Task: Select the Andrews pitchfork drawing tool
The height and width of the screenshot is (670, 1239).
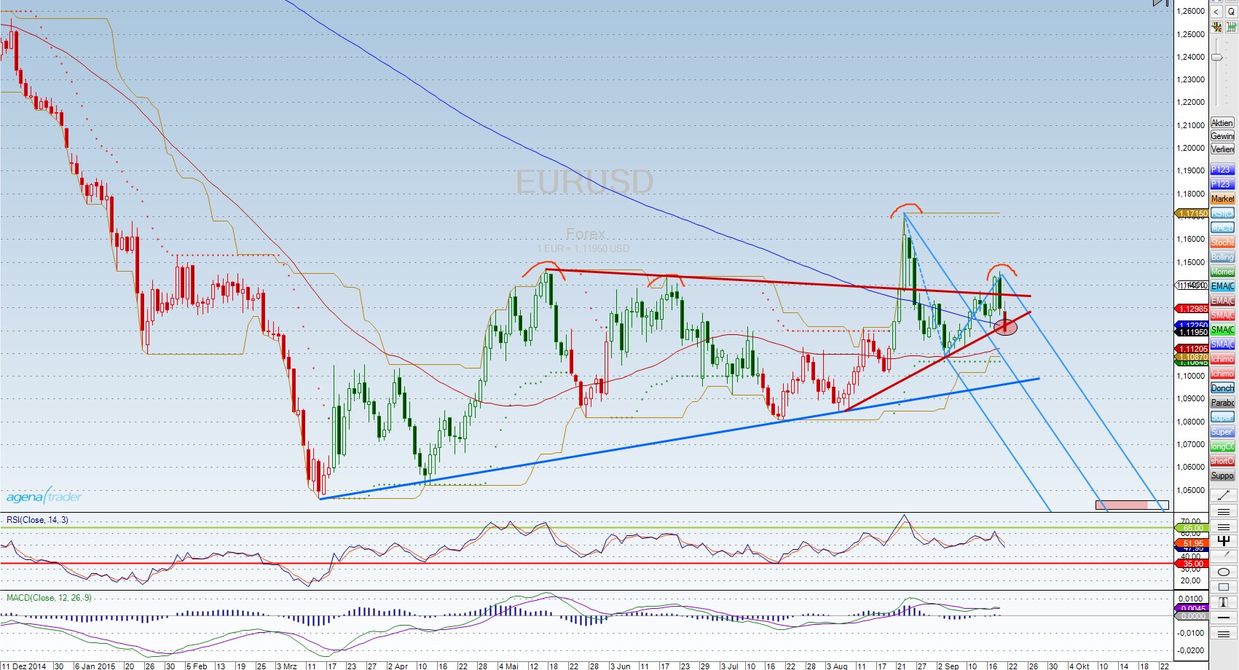Action: pyautogui.click(x=1223, y=540)
